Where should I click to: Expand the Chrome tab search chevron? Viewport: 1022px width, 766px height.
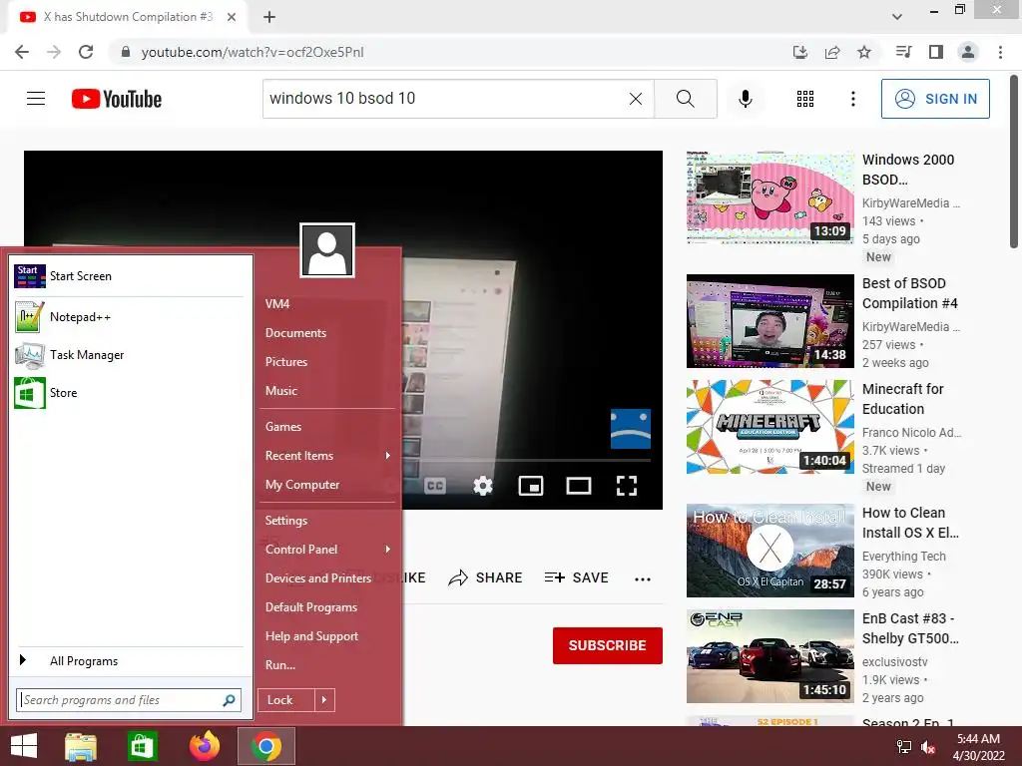pyautogui.click(x=897, y=17)
